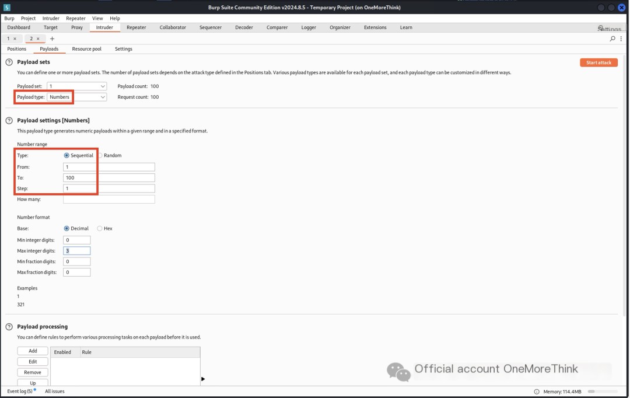Open the Intruder Settings sub-tab
The height and width of the screenshot is (398, 630).
(x=123, y=49)
